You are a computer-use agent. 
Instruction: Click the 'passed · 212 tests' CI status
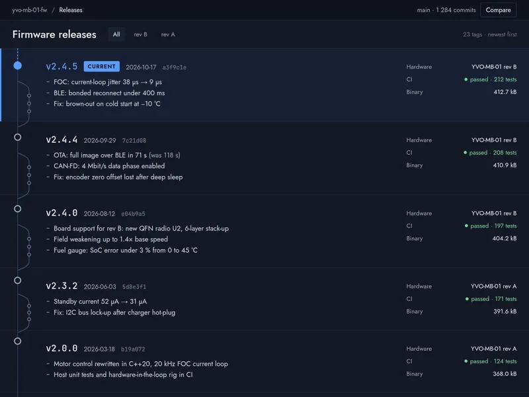pyautogui.click(x=490, y=79)
